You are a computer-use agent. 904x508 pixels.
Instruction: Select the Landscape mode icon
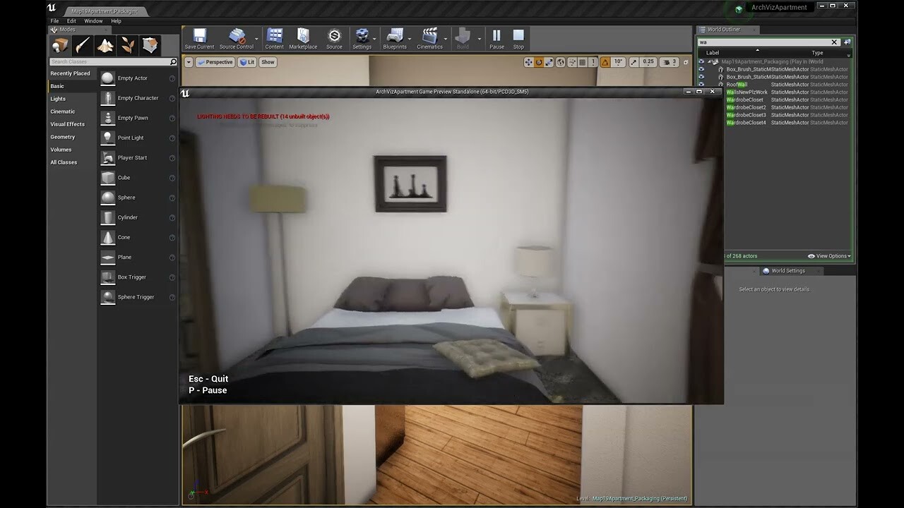pyautogui.click(x=104, y=44)
